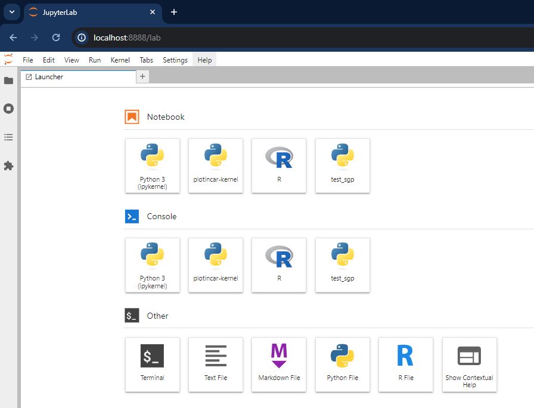Expand the browser tab search dropdown
This screenshot has width=534, height=408.
(12, 12)
